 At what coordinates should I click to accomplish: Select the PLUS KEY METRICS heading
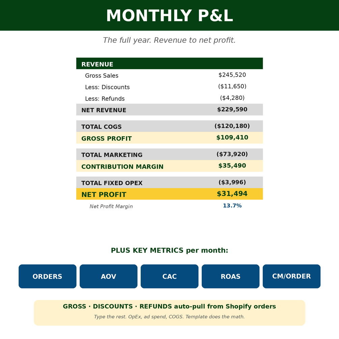tap(169, 250)
